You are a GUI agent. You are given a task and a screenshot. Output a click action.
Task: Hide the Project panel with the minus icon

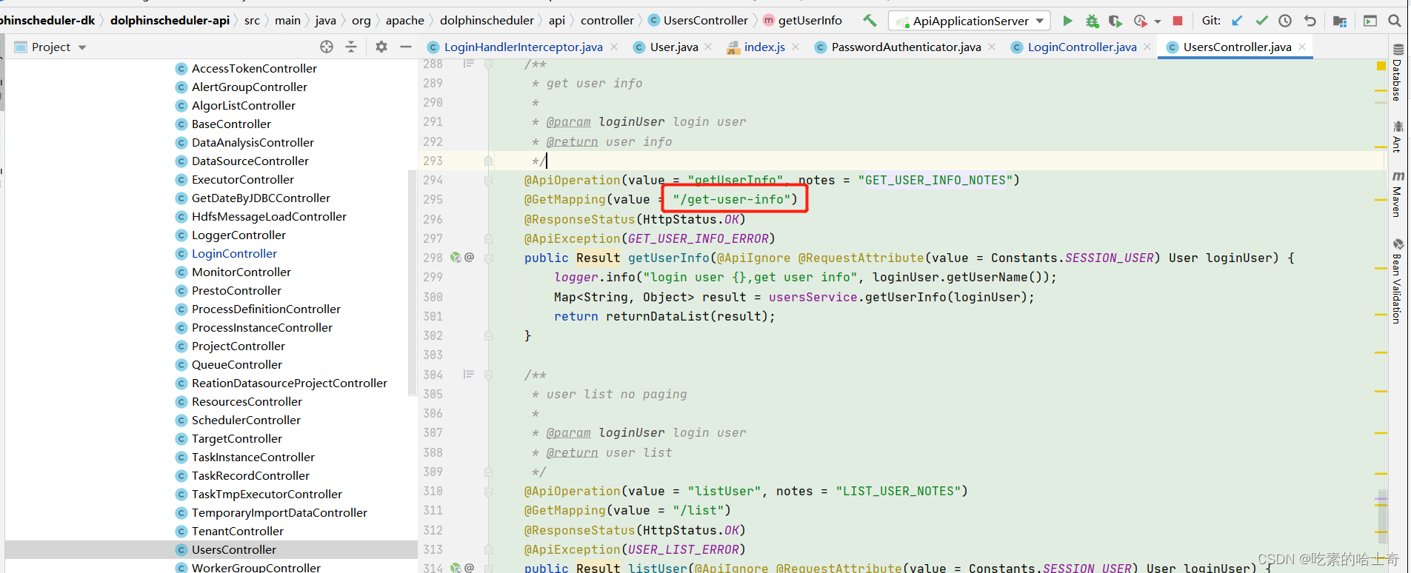pyautogui.click(x=405, y=47)
